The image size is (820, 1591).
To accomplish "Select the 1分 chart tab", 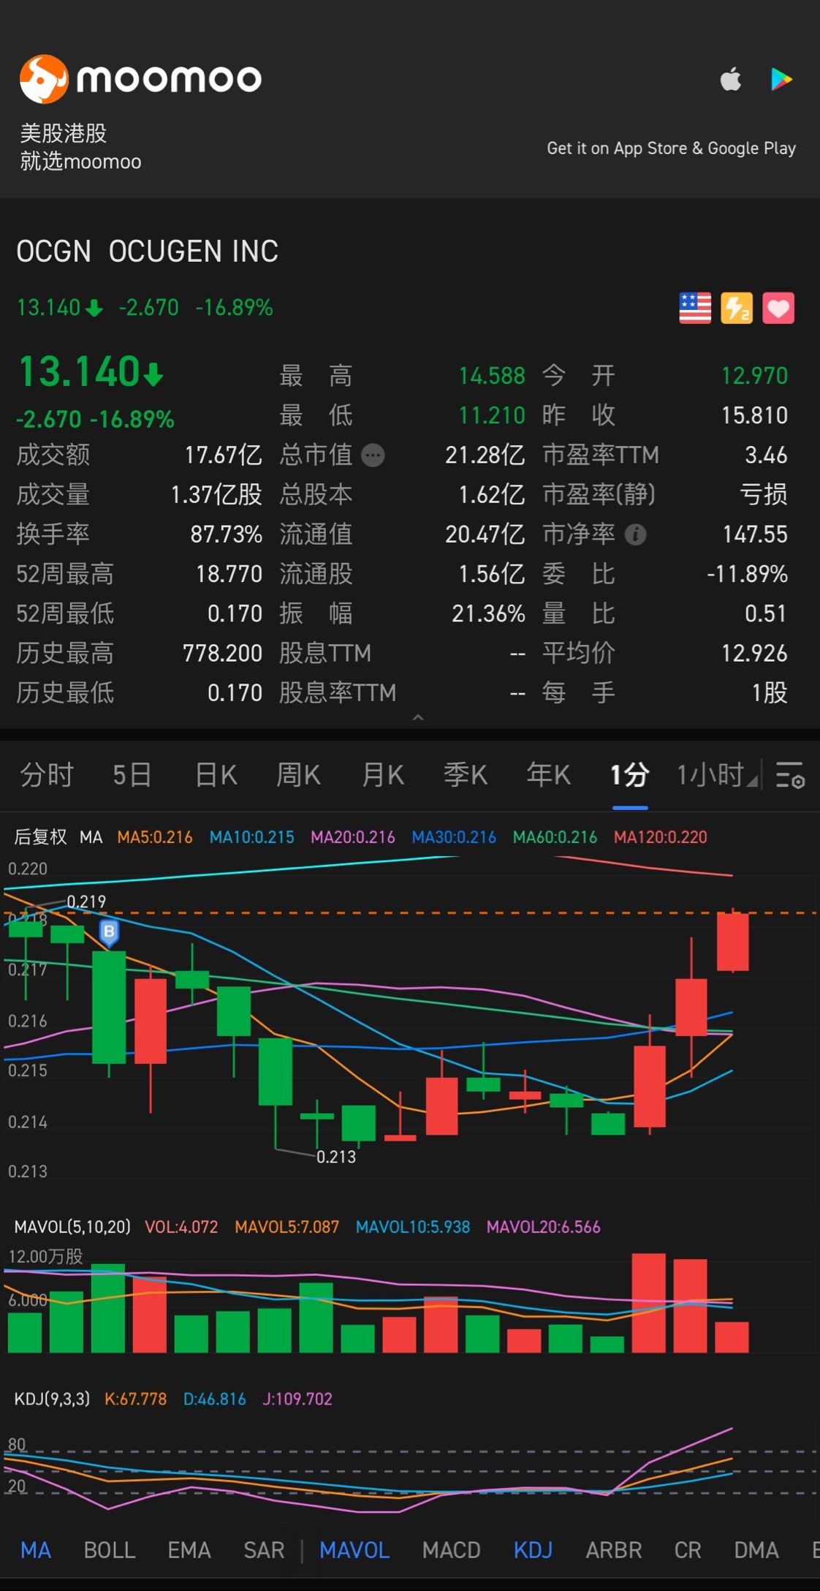I will click(630, 774).
